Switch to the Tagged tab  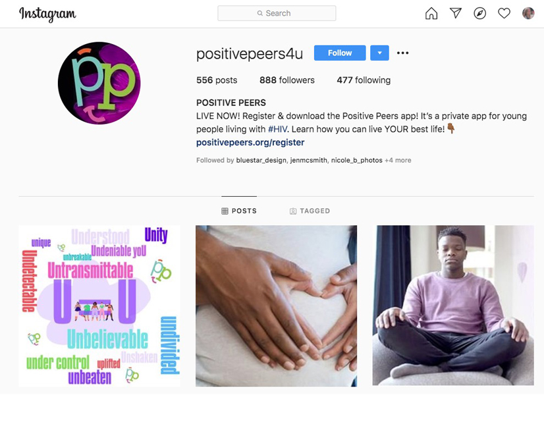pyautogui.click(x=310, y=211)
